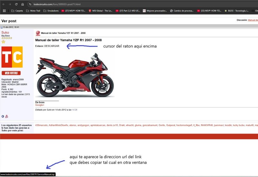
Task: Open the (33) MSI HOW-TO bookmark
Action: pos(209,11)
